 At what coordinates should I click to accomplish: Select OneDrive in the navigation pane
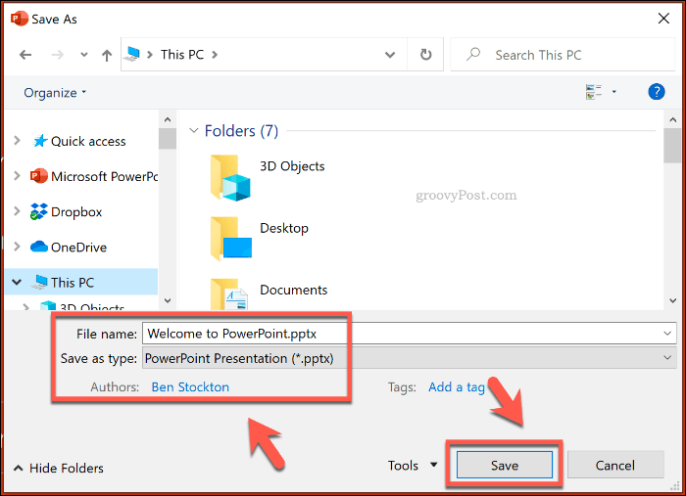click(78, 248)
